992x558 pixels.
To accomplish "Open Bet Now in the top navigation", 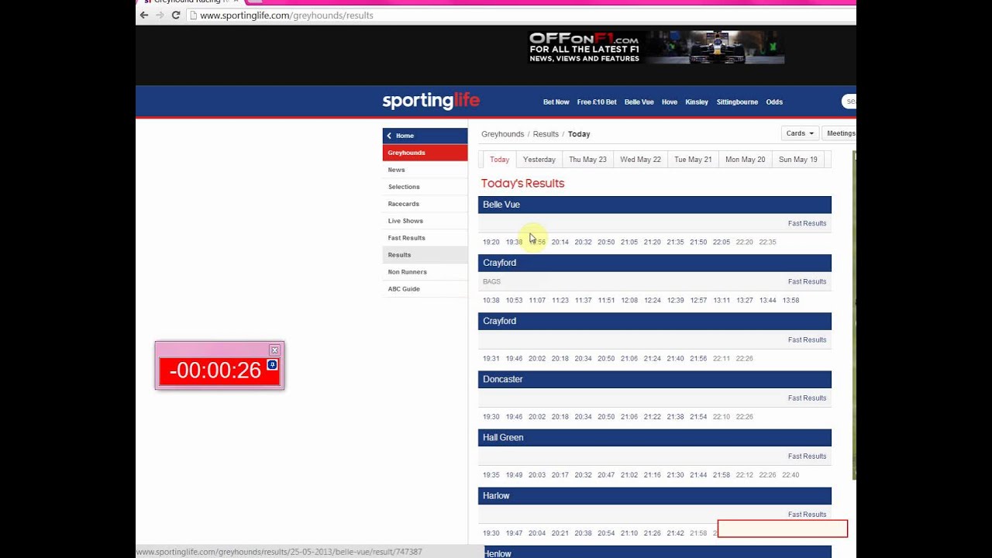I will [x=556, y=102].
